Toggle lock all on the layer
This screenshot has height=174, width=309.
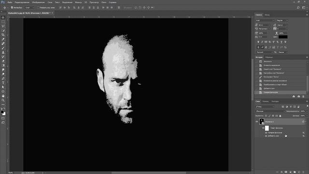click(x=280, y=116)
